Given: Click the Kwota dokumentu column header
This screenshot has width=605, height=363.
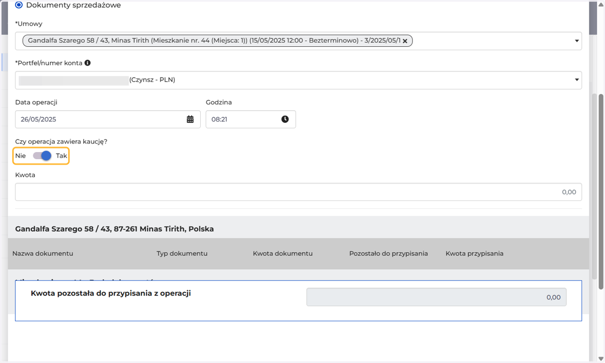Looking at the screenshot, I should pos(283,253).
